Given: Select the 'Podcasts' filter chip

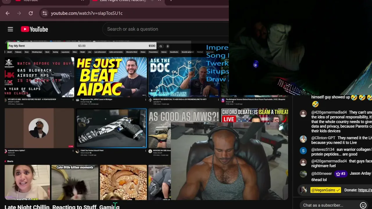Looking at the screenshot, I should click(18, 52).
